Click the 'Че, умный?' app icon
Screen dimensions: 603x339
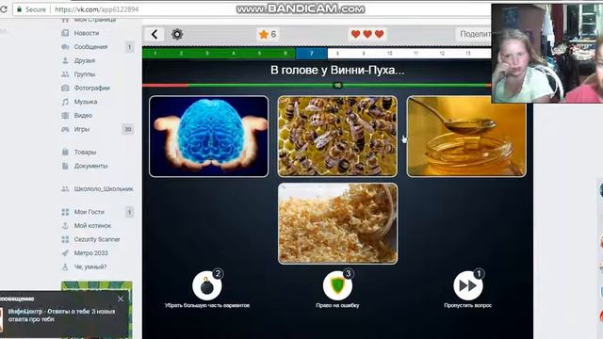[x=65, y=266]
